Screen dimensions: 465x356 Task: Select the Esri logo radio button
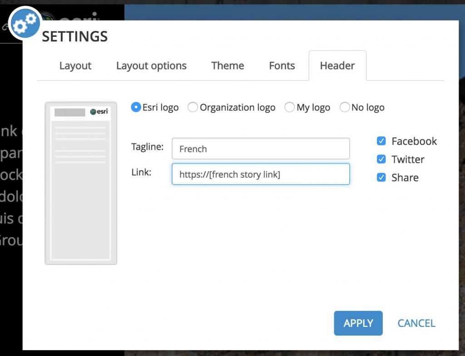coord(136,107)
